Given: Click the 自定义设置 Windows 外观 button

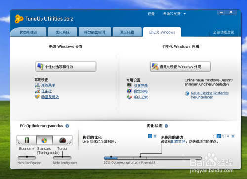Looking at the screenshot, I should pyautogui.click(x=180, y=67).
